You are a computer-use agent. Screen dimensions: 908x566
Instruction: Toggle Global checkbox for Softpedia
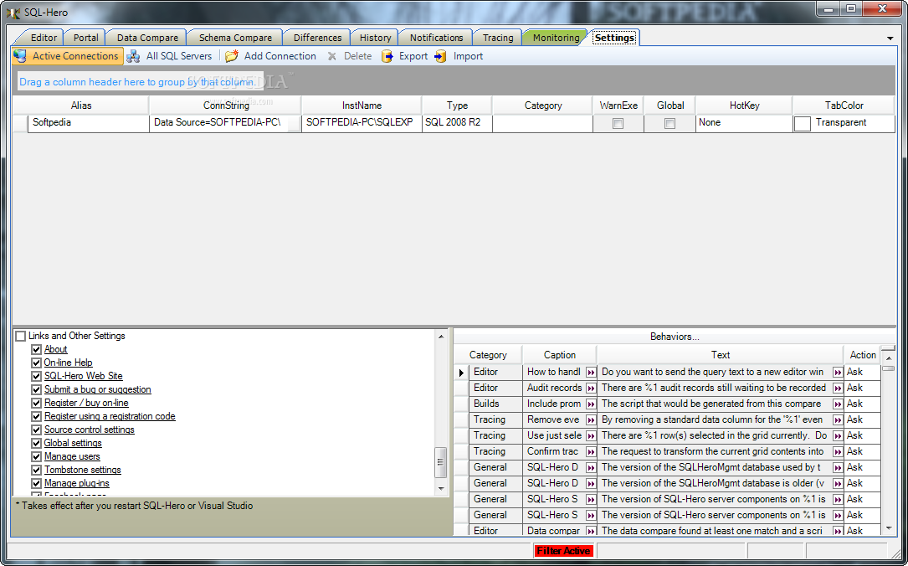point(670,123)
